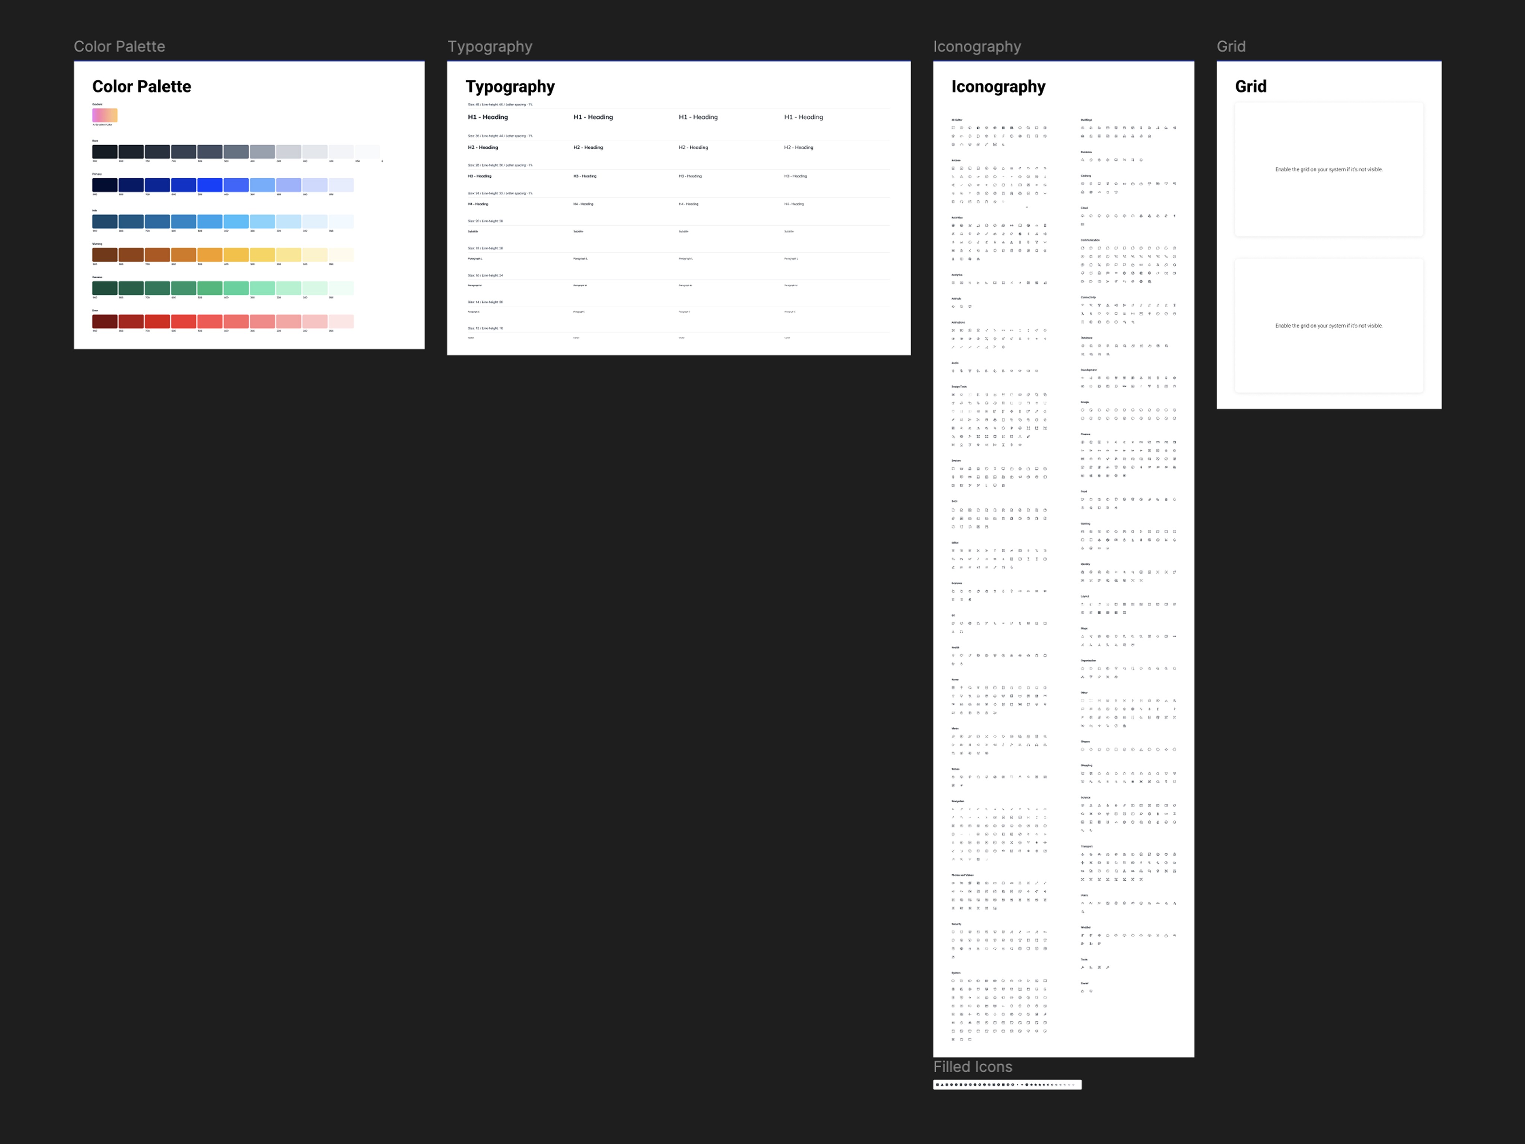Select the AI gradient color swatch
The width and height of the screenshot is (1525, 1144).
[105, 115]
